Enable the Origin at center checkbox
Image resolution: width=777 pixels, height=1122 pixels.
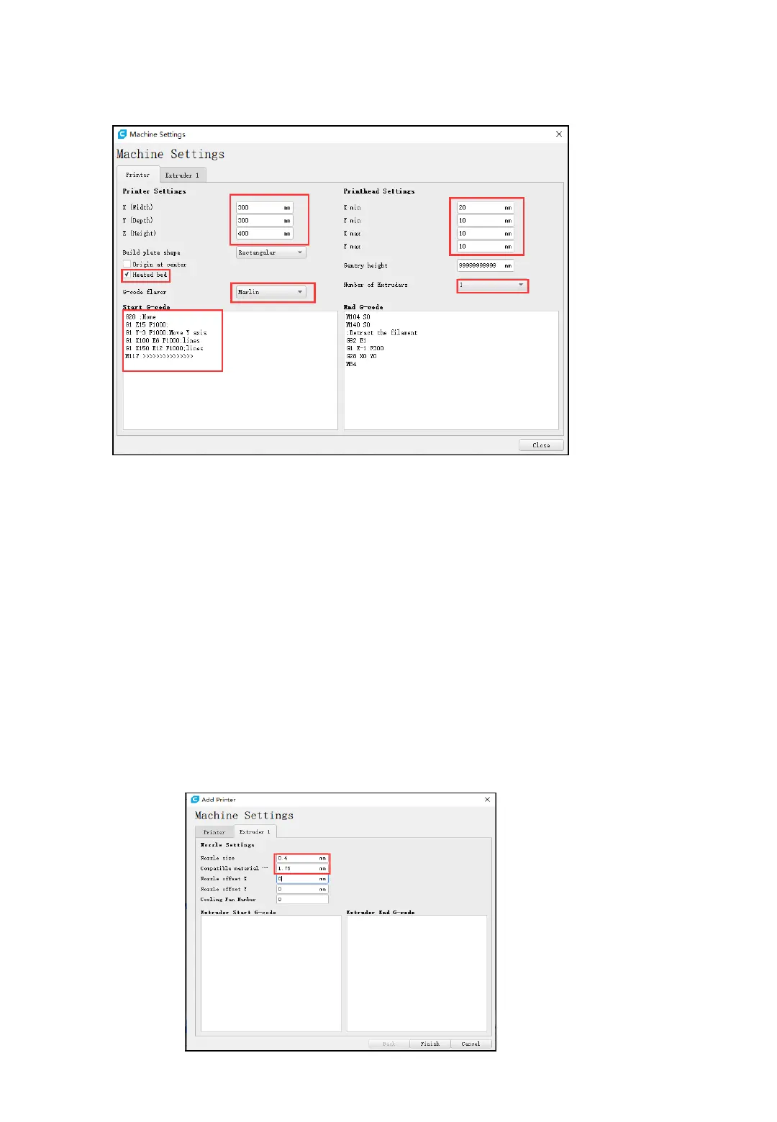(127, 264)
